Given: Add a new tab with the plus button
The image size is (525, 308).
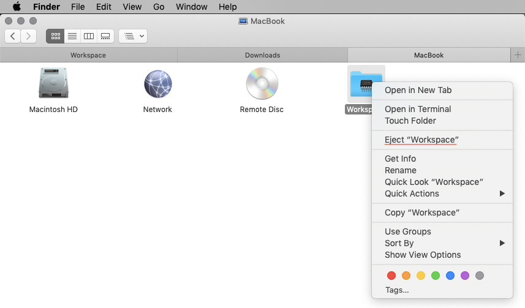Looking at the screenshot, I should click(x=518, y=55).
